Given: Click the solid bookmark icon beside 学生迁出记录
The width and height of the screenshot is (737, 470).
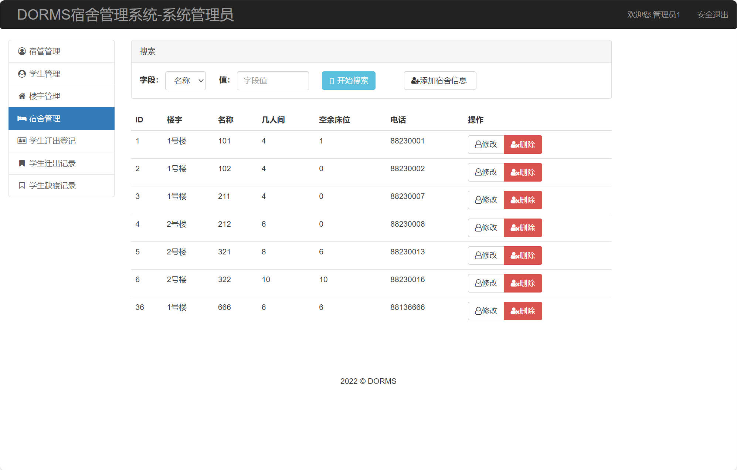Looking at the screenshot, I should (22, 163).
